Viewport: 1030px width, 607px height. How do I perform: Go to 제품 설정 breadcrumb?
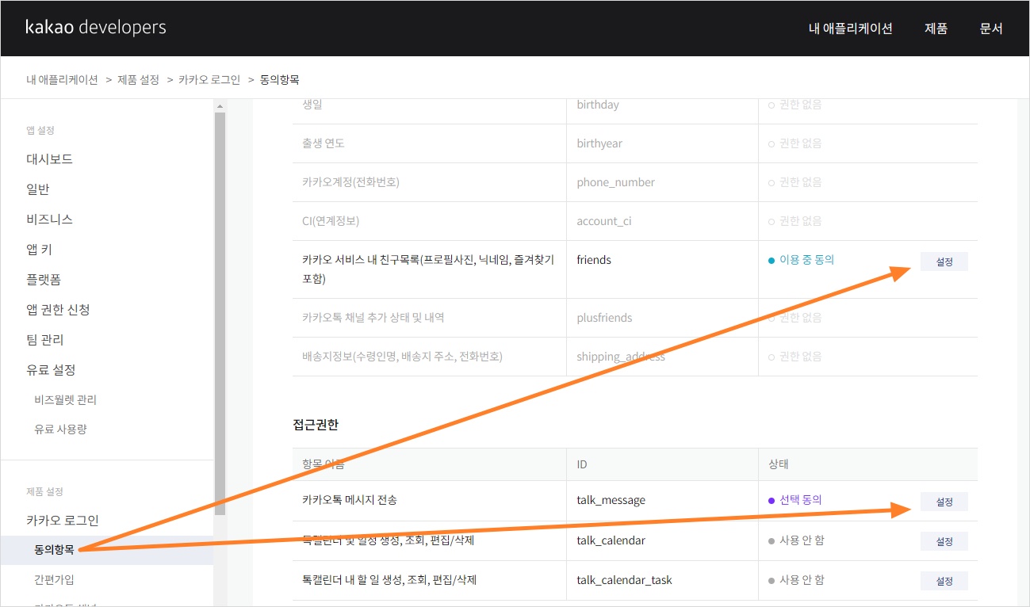pyautogui.click(x=138, y=80)
